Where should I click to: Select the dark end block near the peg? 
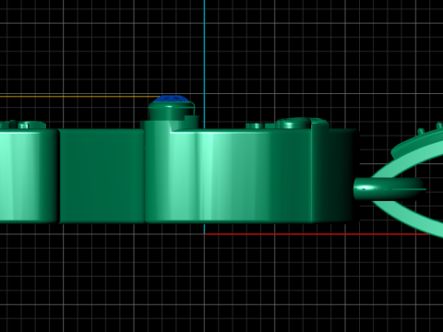pyautogui.click(x=335, y=175)
